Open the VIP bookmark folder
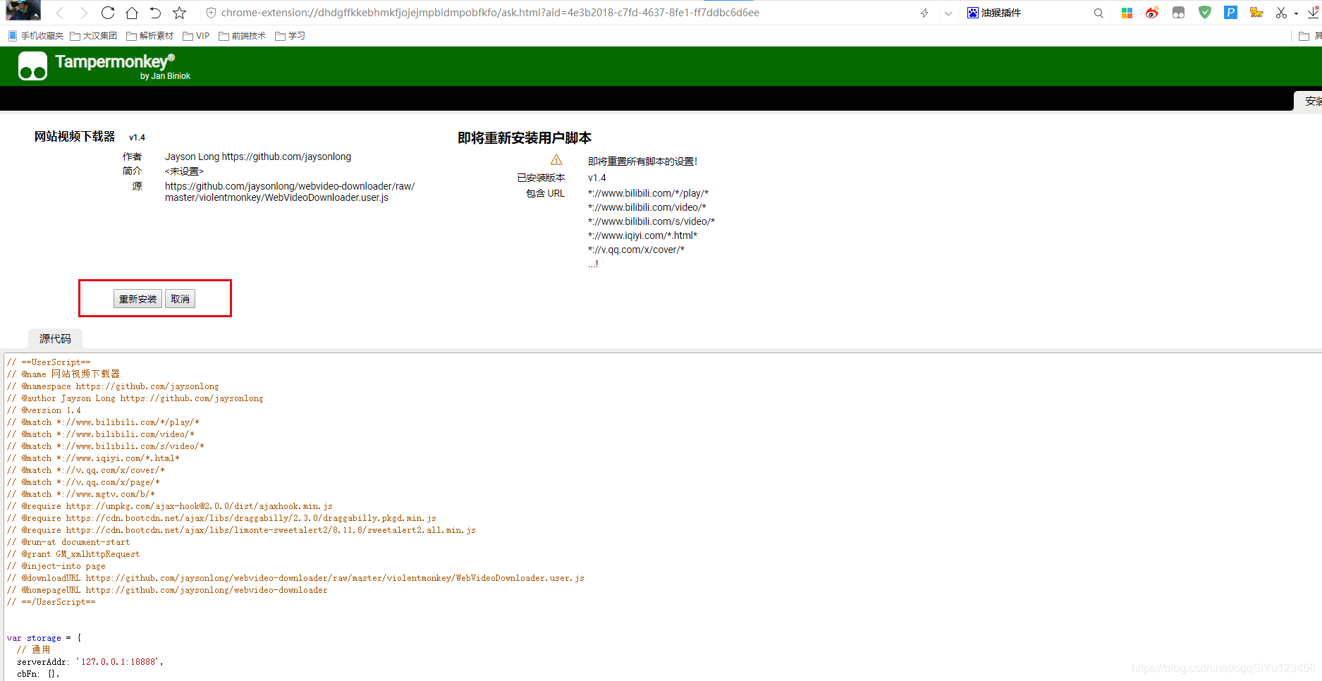1322x681 pixels. (x=196, y=36)
